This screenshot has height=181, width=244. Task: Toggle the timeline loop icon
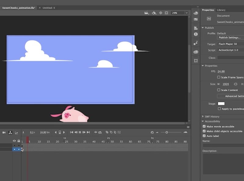click(100, 132)
